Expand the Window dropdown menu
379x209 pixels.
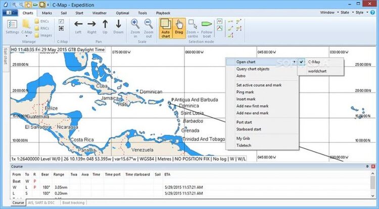329,12
